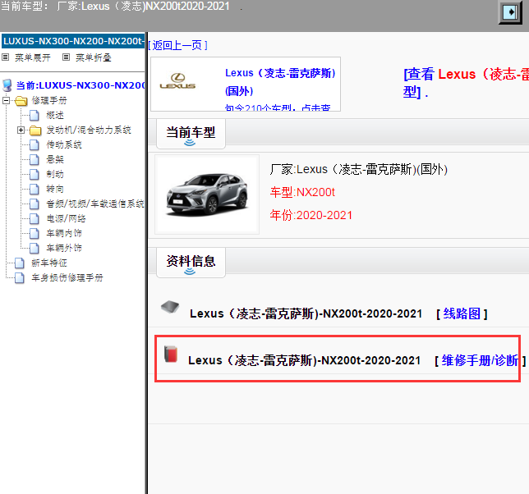The height and width of the screenshot is (494, 529).
Task: Open the 制动 page
Action: coord(55,174)
